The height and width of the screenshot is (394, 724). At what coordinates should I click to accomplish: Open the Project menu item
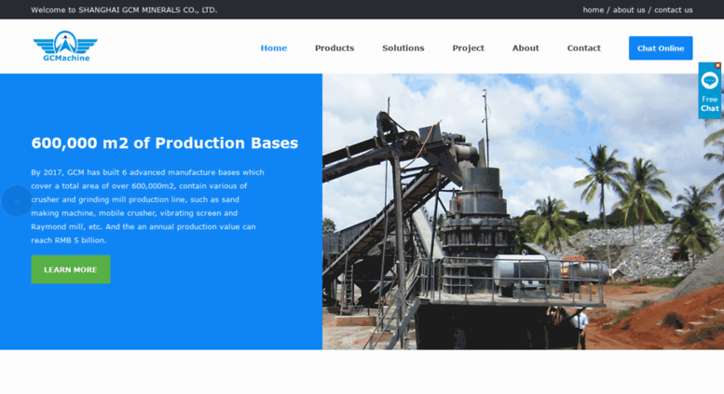pyautogui.click(x=468, y=48)
